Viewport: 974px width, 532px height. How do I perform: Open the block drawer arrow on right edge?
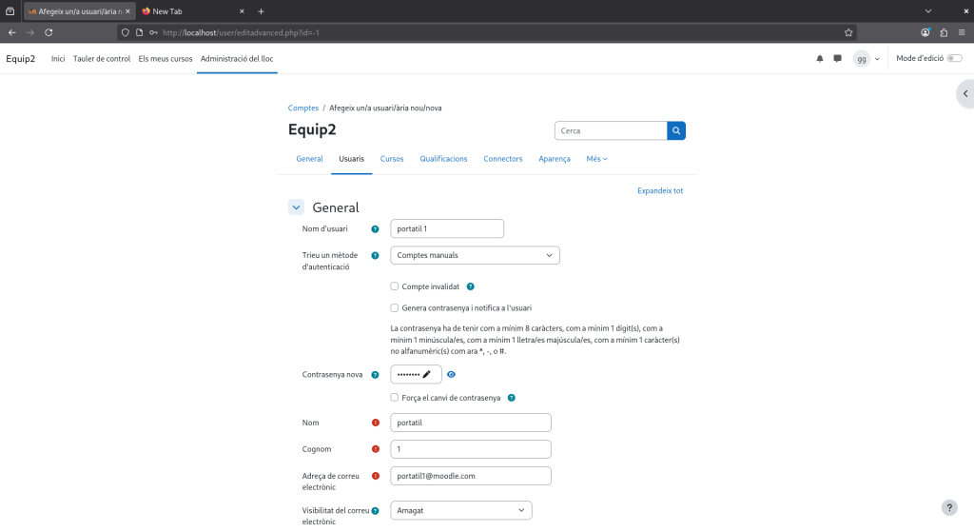pyautogui.click(x=964, y=93)
